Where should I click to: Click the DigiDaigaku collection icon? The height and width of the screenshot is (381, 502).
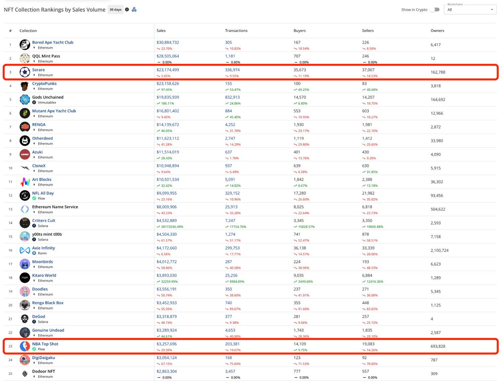pos(25,360)
